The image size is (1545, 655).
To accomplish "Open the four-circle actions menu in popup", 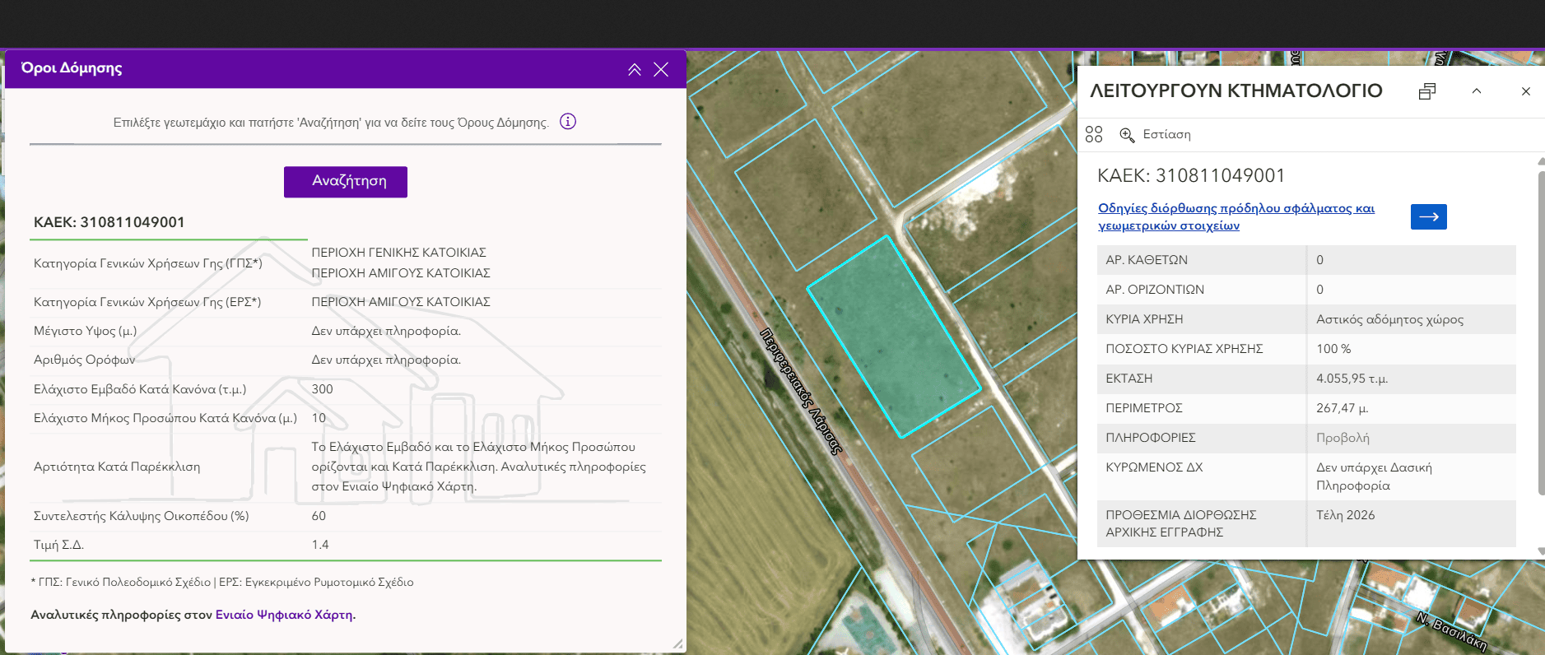I will point(1094,134).
